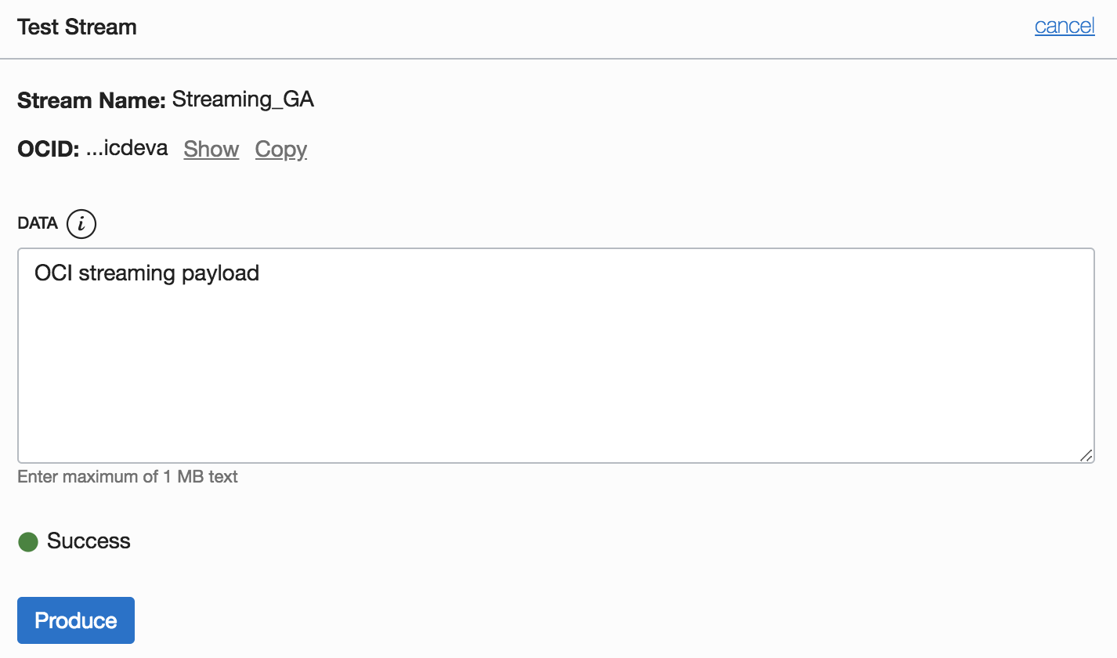This screenshot has width=1117, height=658.
Task: Click the truncated OCID value '...icdeva'
Action: (127, 148)
